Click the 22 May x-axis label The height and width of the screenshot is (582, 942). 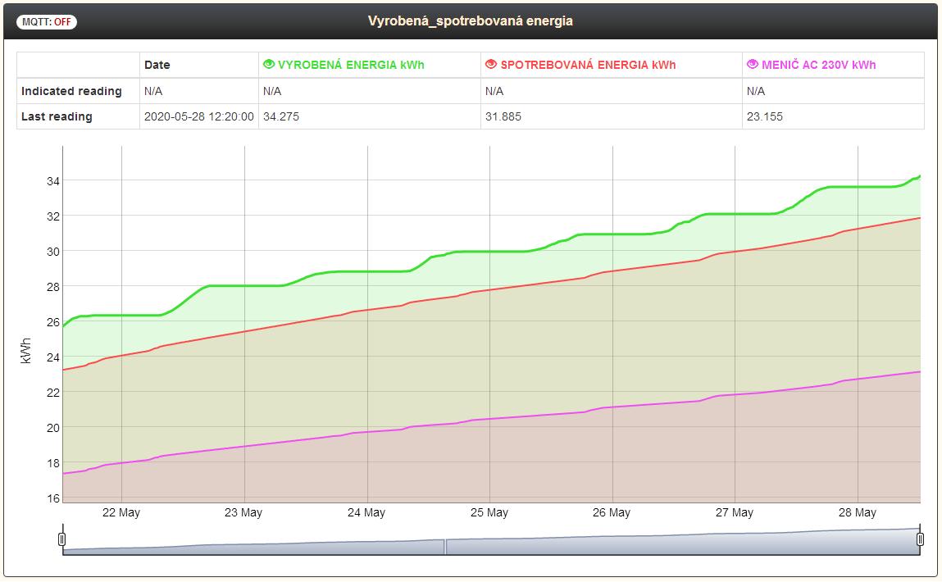[121, 512]
